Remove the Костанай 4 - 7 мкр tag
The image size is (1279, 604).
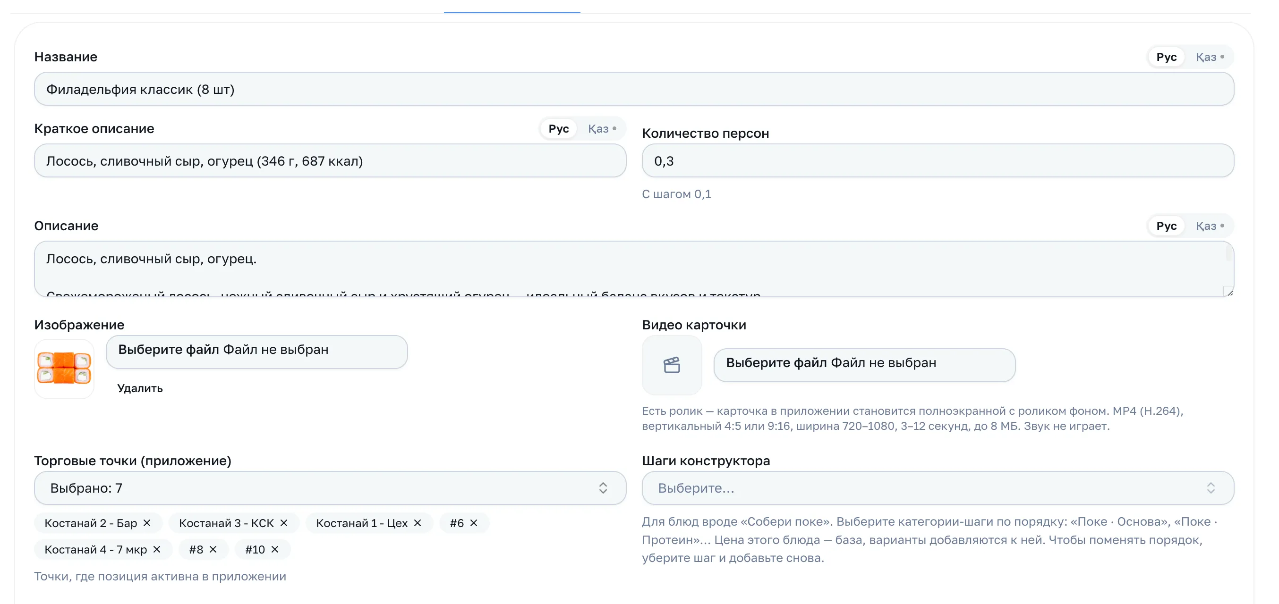(x=157, y=549)
